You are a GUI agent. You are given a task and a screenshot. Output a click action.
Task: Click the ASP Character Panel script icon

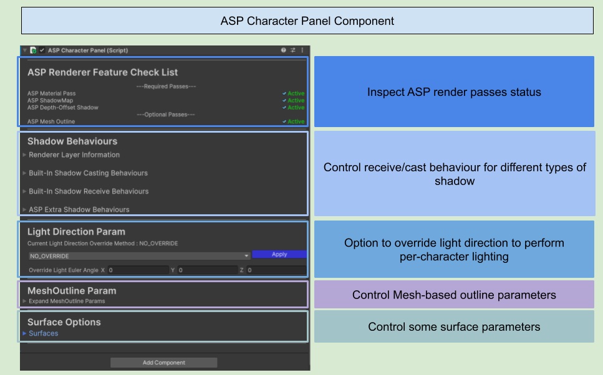pyautogui.click(x=33, y=50)
